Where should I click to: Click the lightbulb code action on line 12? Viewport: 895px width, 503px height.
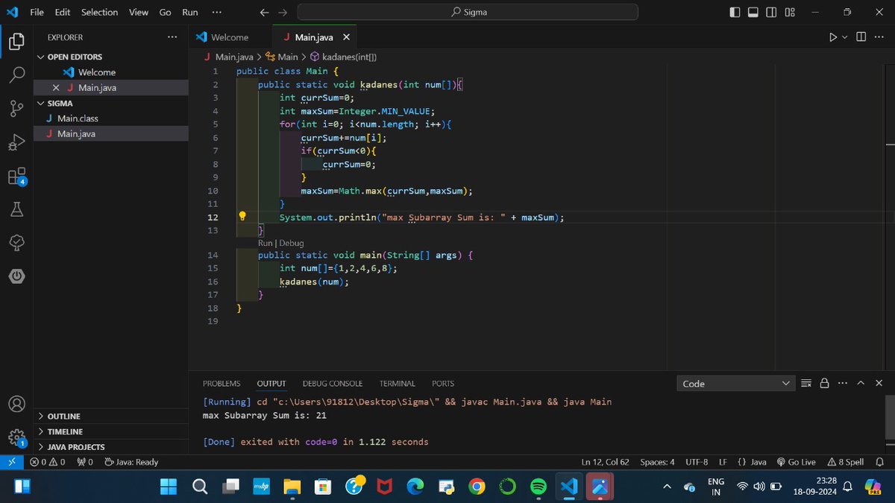click(242, 217)
